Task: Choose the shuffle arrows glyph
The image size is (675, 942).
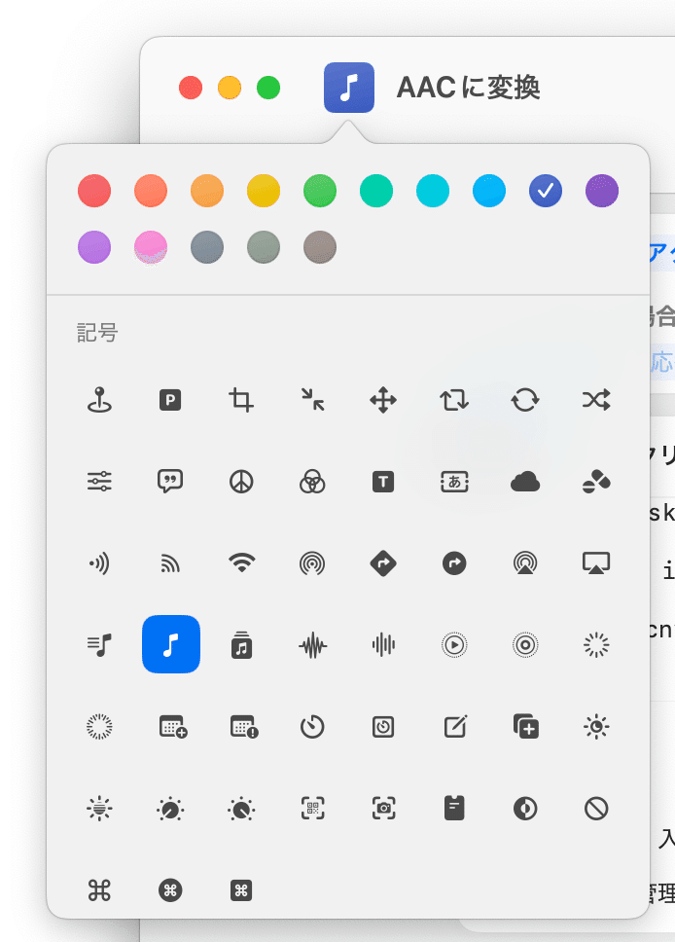Action: coord(596,400)
